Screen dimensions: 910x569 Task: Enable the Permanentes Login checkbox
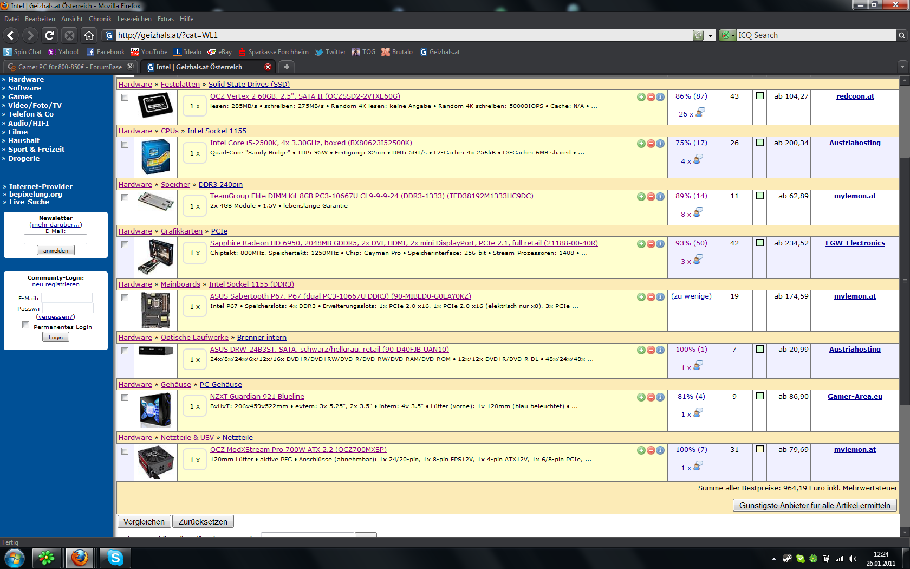(x=25, y=325)
